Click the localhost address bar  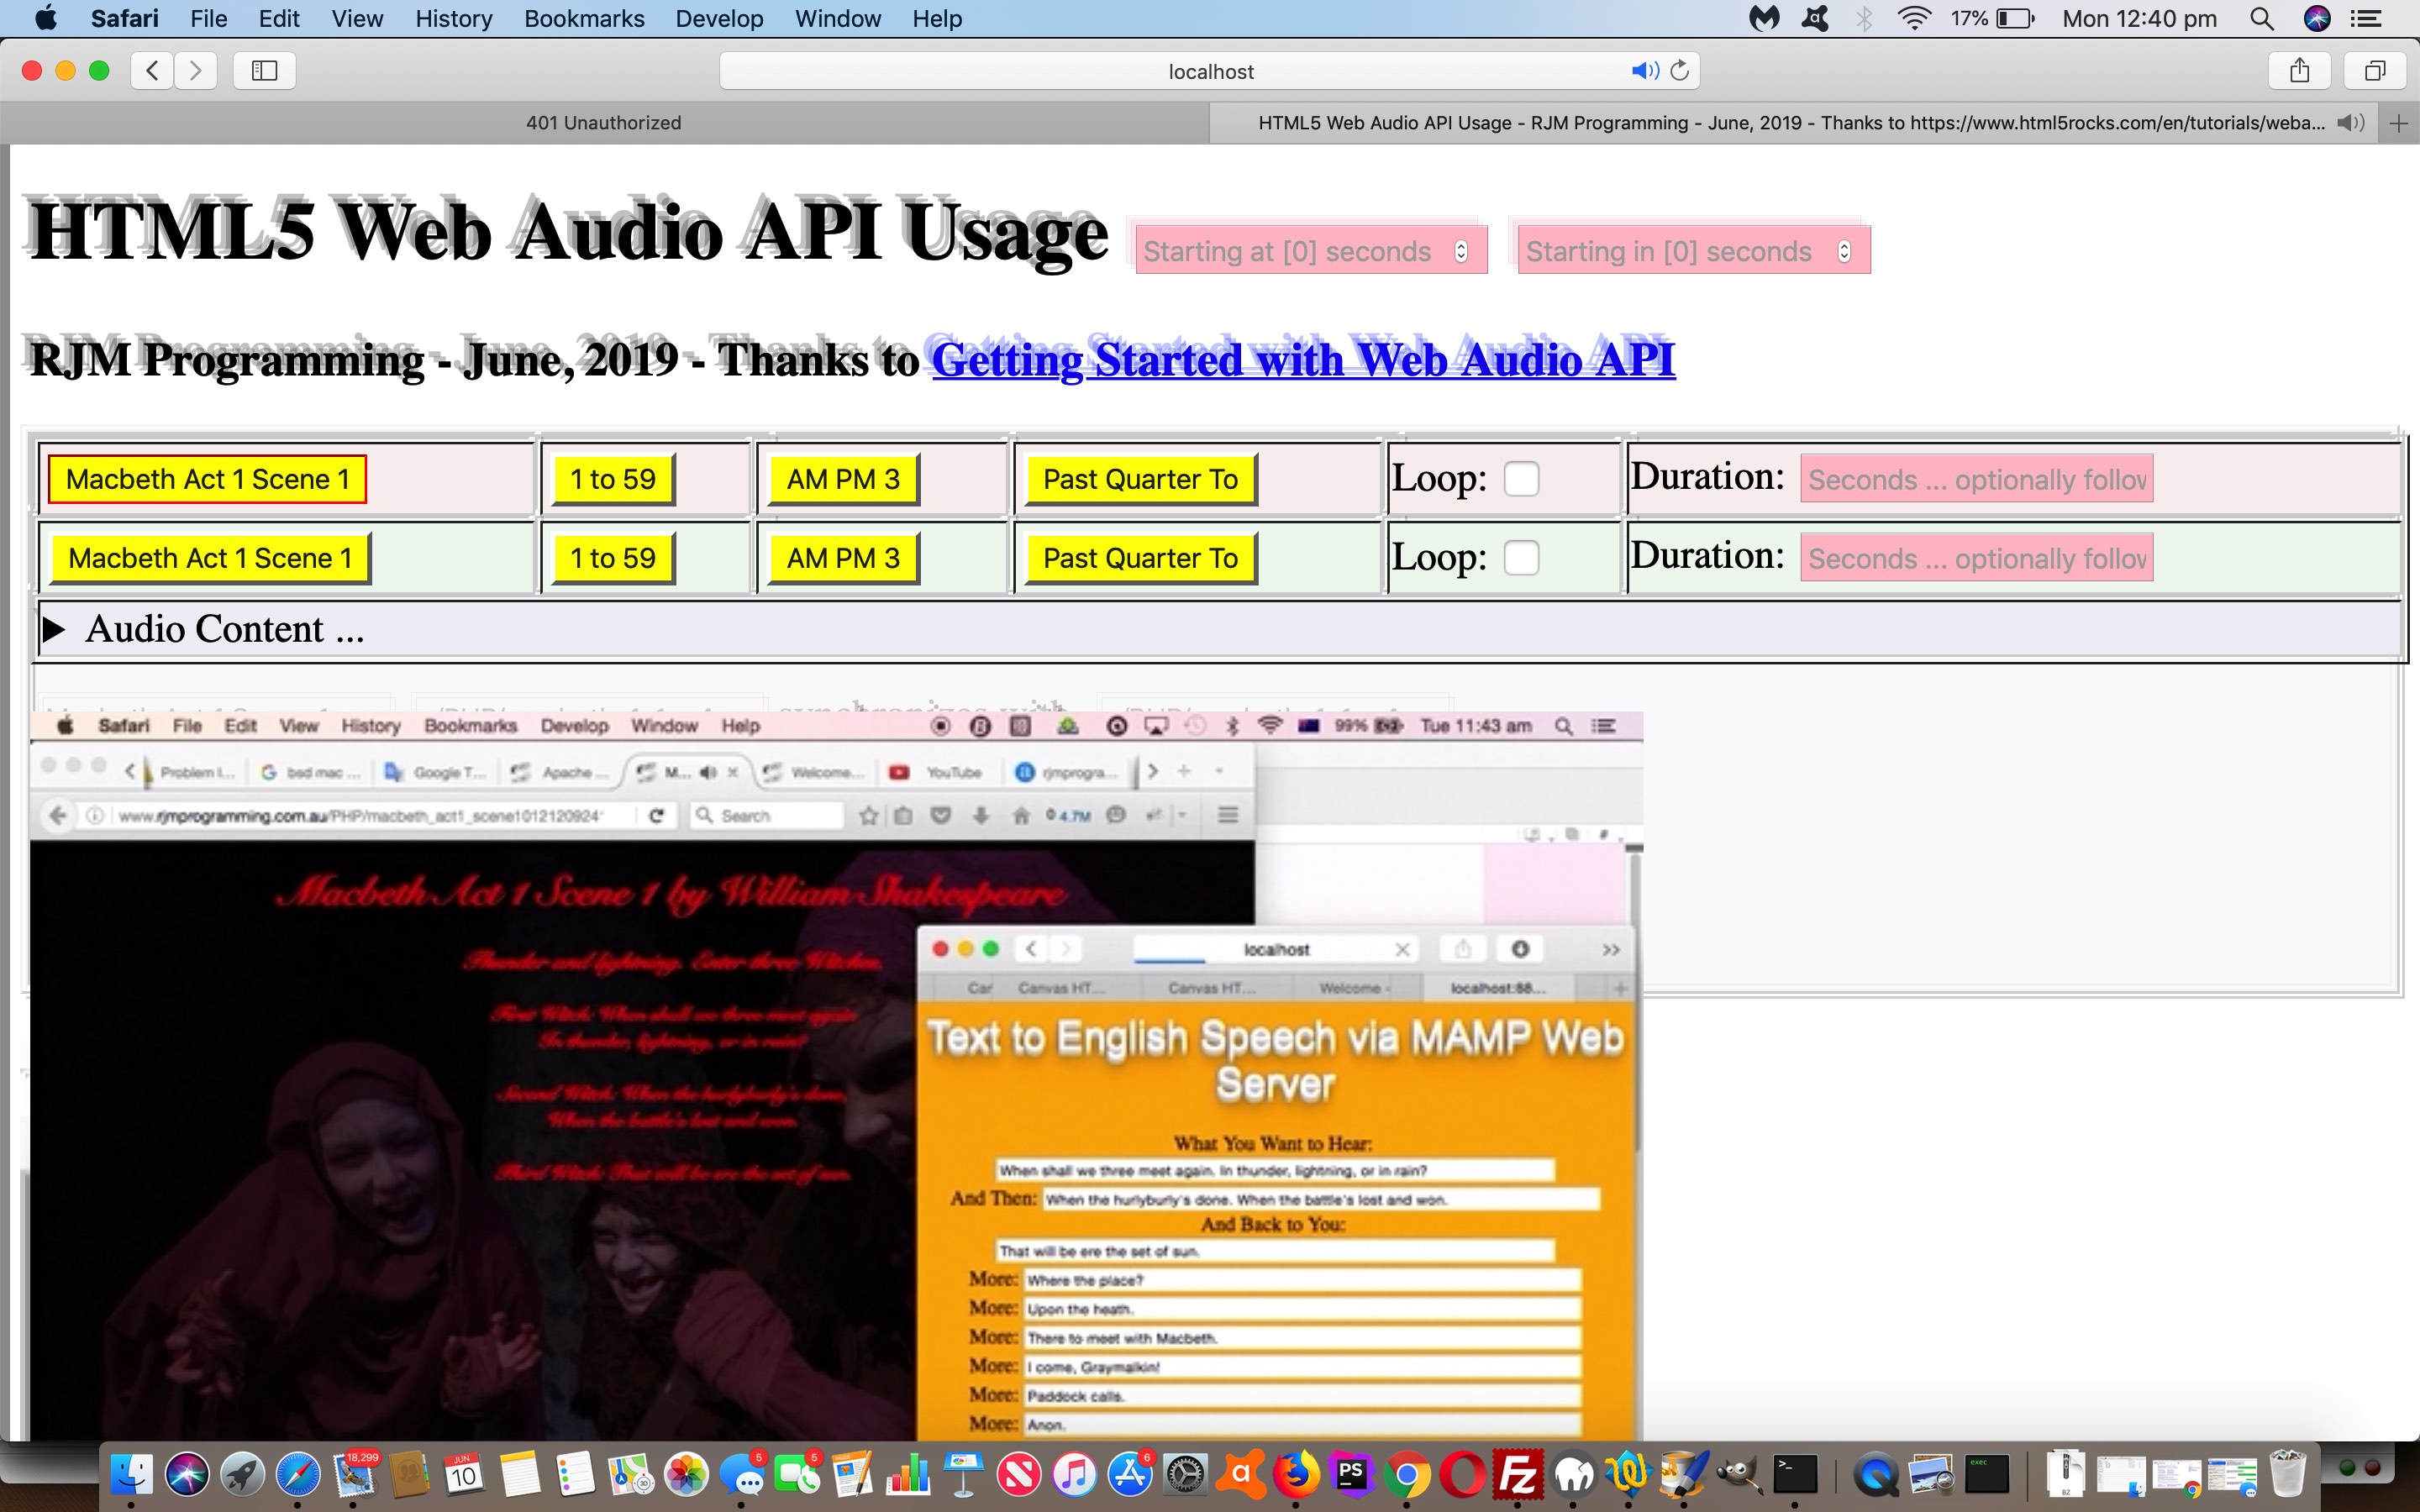pyautogui.click(x=1210, y=71)
